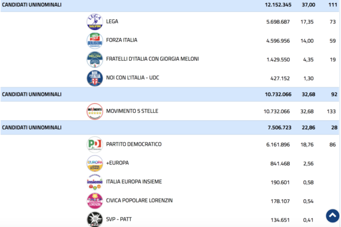Click Movimento 5 Stelle seat count 133
The width and height of the screenshot is (341, 227).
pyautogui.click(x=331, y=111)
